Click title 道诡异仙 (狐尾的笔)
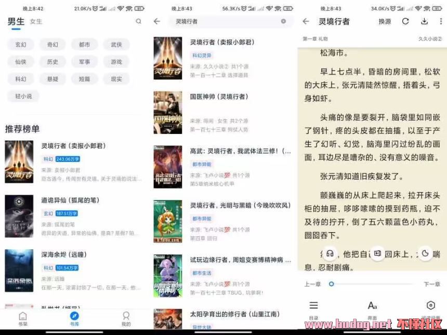Screen dimensions: 447x335 point(70,200)
